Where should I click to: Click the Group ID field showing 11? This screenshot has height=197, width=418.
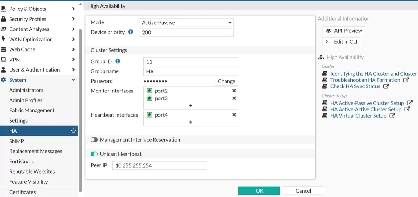191,61
